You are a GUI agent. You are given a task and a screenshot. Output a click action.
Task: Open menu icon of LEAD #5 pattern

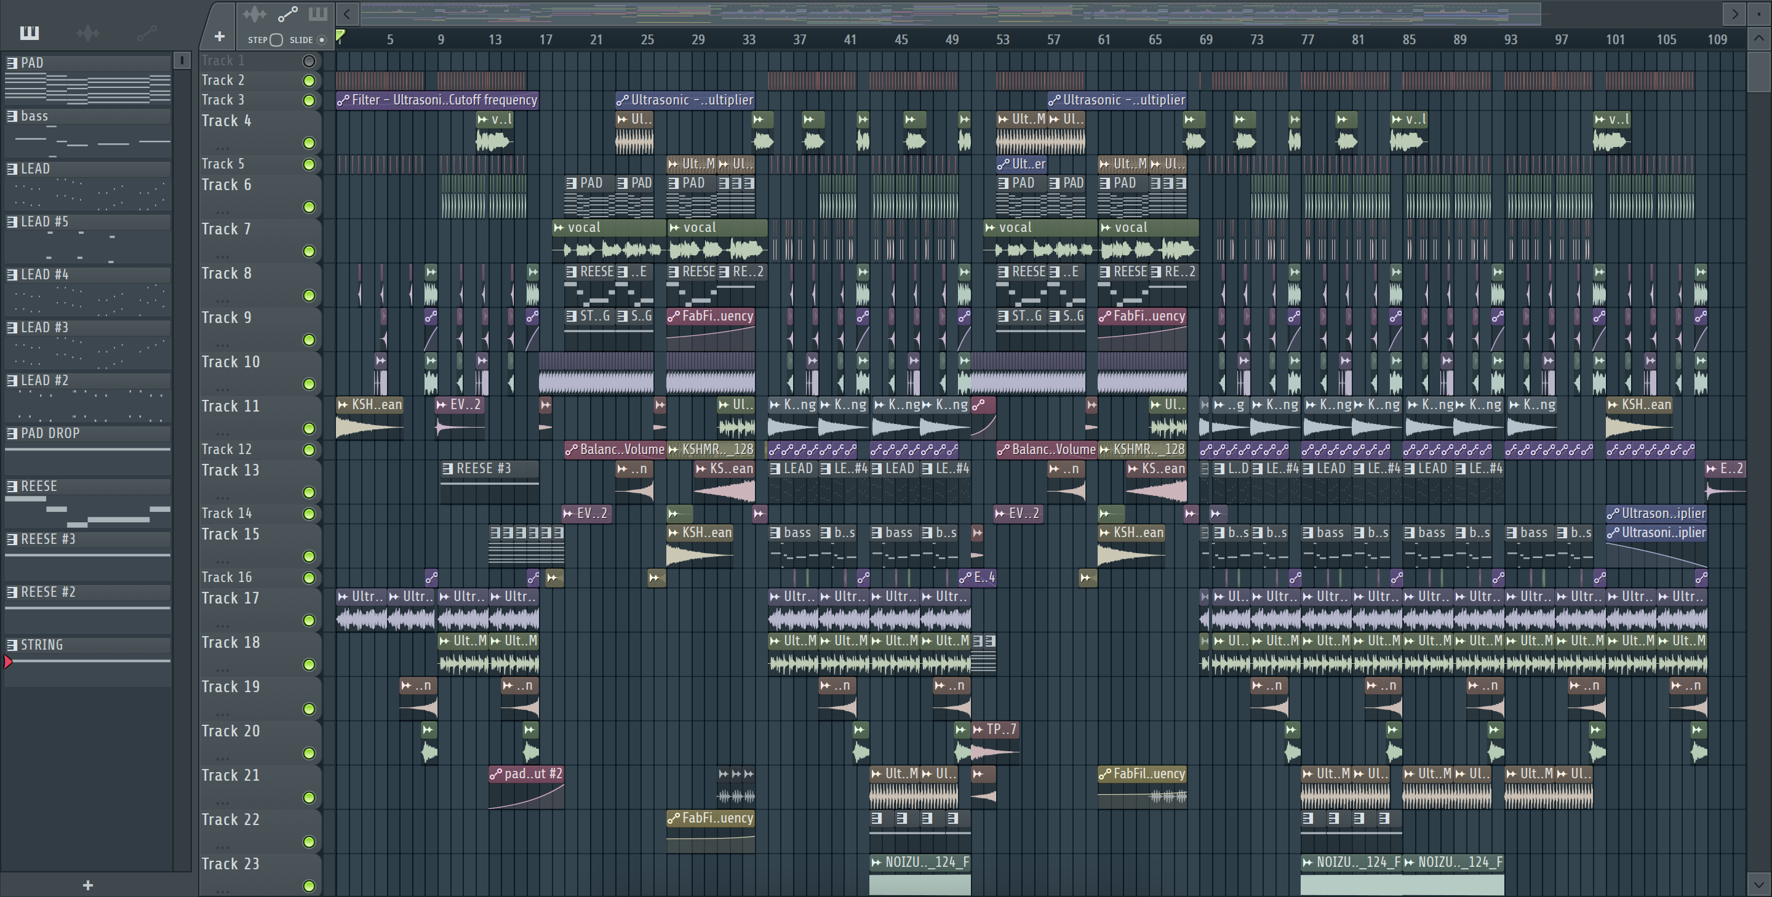tap(12, 221)
